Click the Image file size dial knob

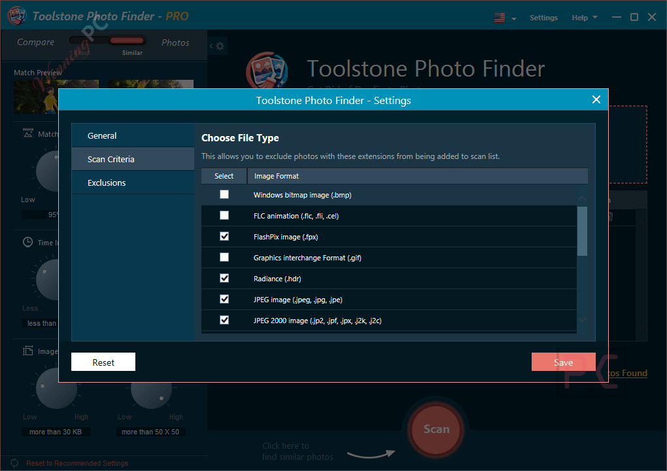click(x=56, y=388)
